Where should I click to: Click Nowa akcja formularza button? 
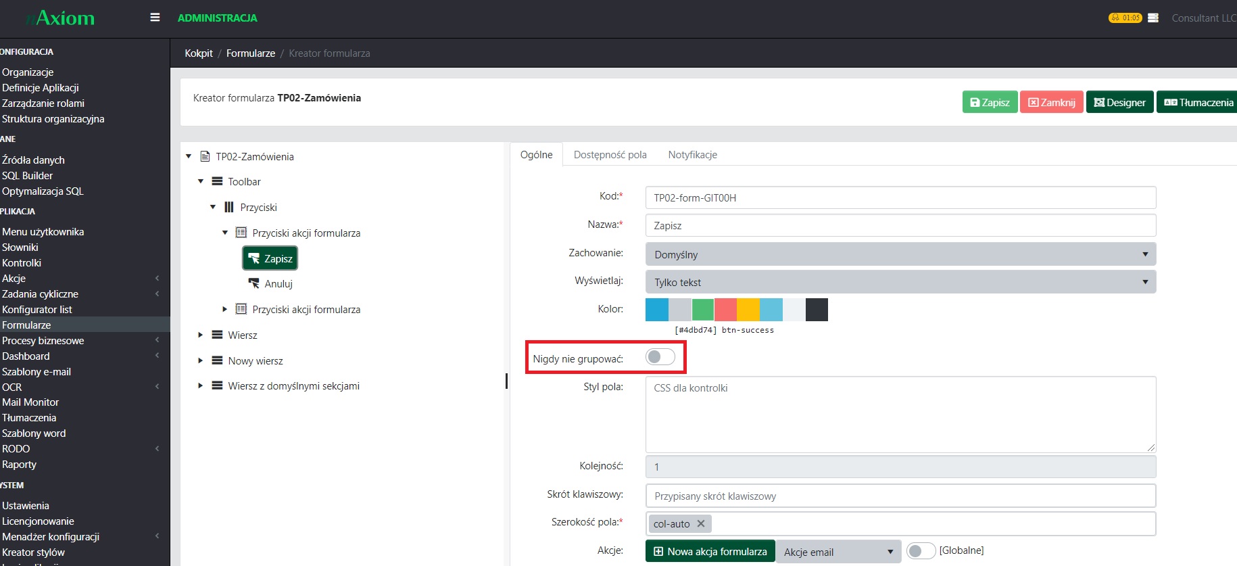click(710, 551)
